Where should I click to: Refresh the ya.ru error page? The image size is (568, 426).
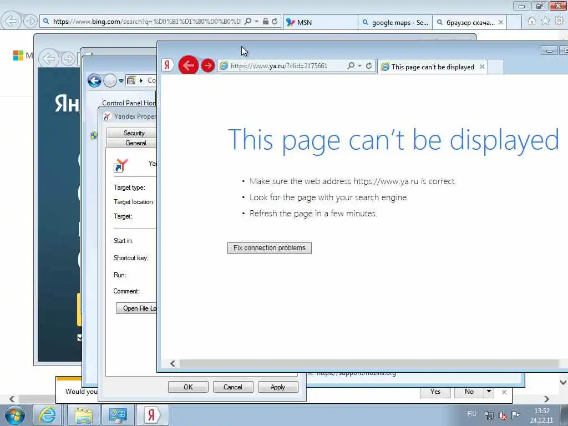click(x=369, y=65)
